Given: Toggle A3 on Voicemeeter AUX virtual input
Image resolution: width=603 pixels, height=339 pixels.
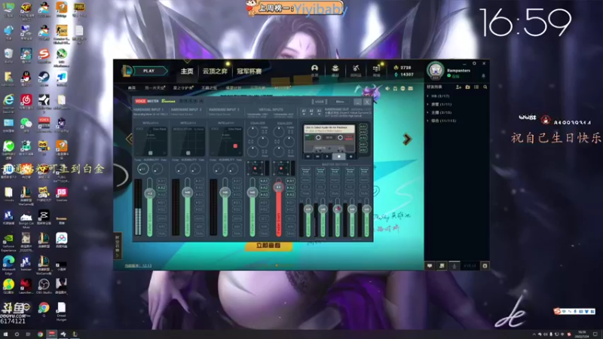Looking at the screenshot, I should [x=290, y=194].
